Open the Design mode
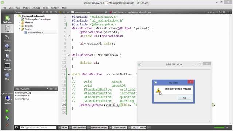The width and height of the screenshot is (233, 131). tap(7, 38)
